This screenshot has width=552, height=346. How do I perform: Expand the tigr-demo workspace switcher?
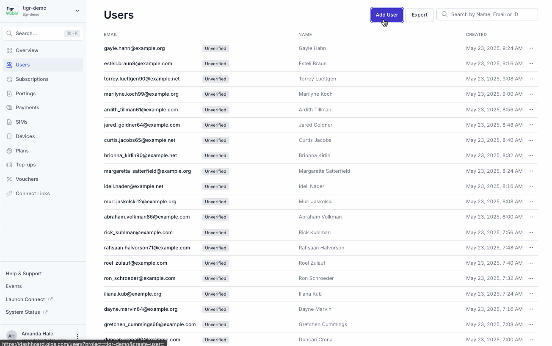coord(77,11)
